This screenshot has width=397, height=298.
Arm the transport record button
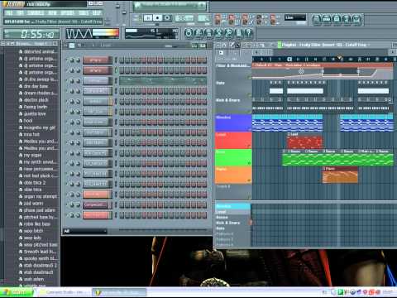pos(167,18)
